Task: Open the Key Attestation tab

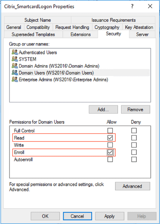Action: point(139,27)
